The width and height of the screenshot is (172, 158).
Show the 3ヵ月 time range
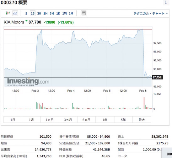(x=68, y=120)
